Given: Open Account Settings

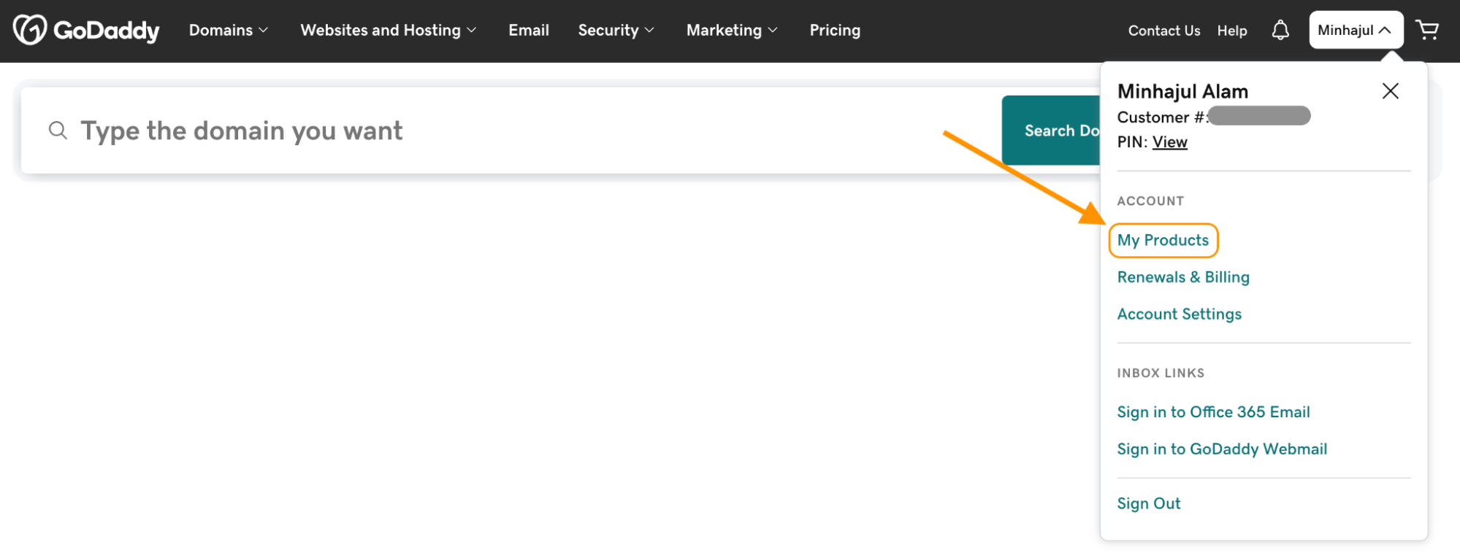Looking at the screenshot, I should tap(1180, 314).
